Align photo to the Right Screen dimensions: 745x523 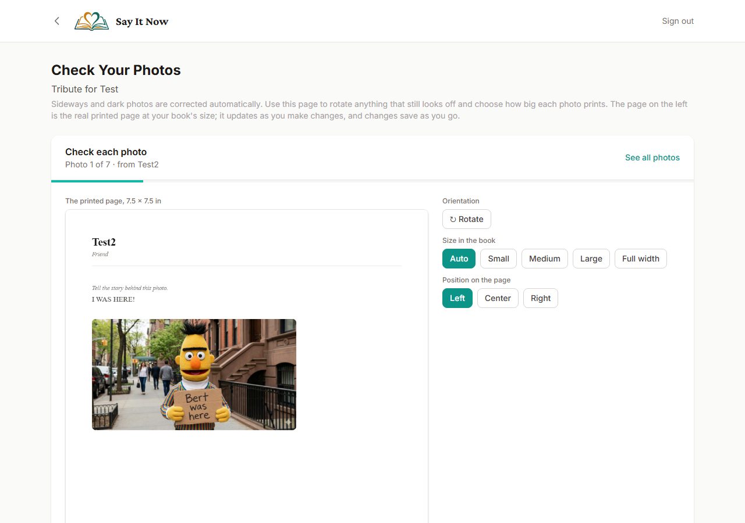540,298
